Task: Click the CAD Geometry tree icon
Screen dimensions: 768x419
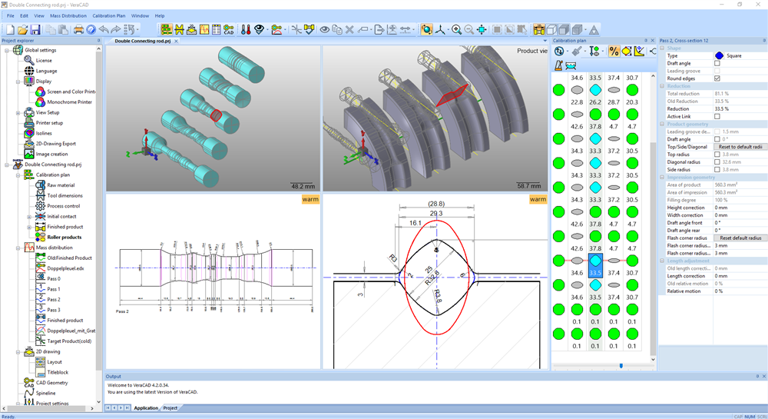Action: click(x=28, y=383)
